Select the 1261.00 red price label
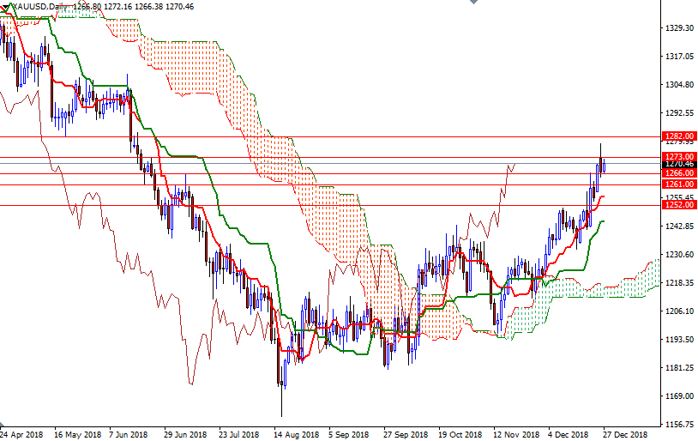698x441 pixels. [678, 184]
